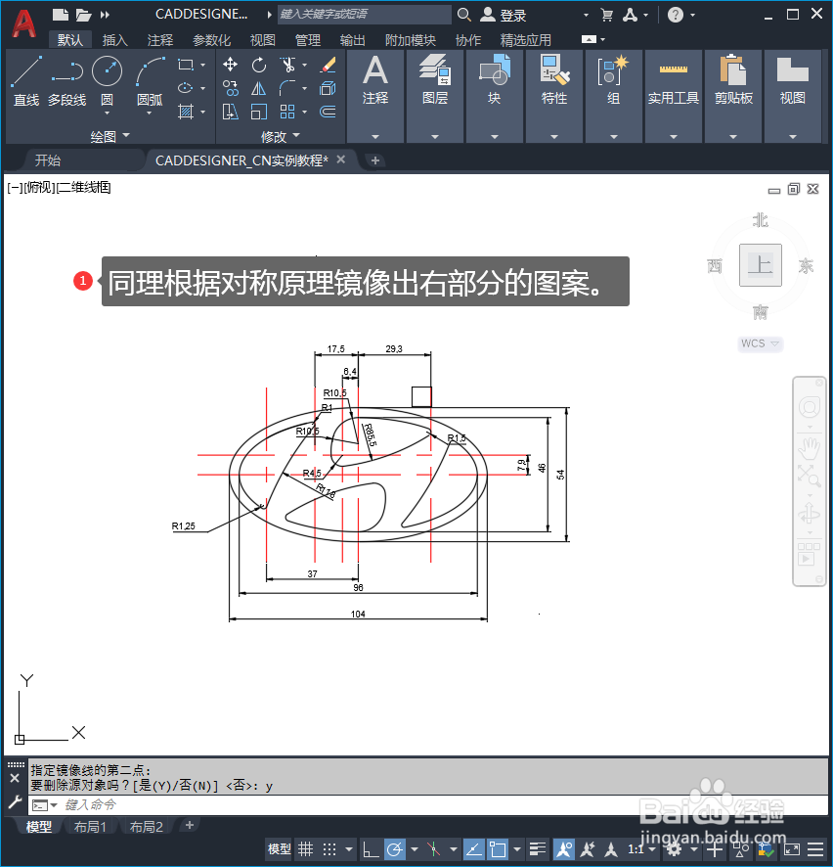Toggle snap mode dots
This screenshot has height=867, width=833.
[329, 848]
